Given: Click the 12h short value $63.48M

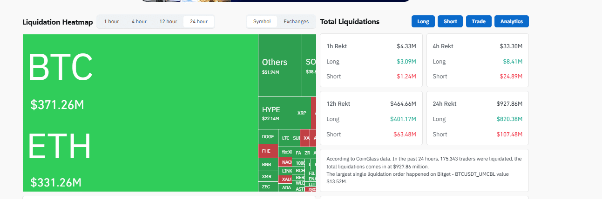Looking at the screenshot, I should (405, 134).
